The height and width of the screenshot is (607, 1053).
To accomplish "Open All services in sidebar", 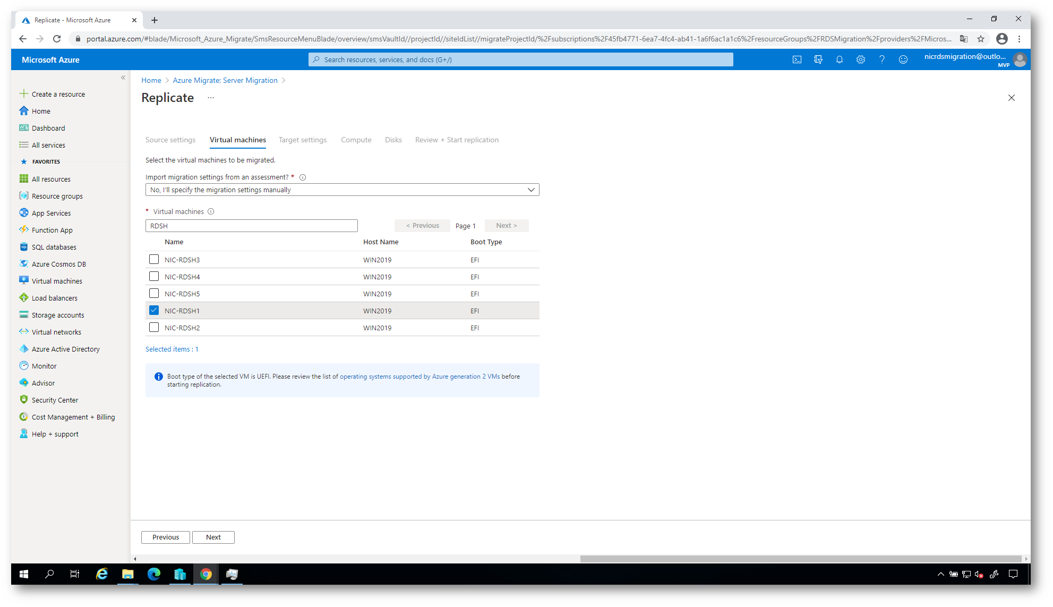I will [48, 145].
